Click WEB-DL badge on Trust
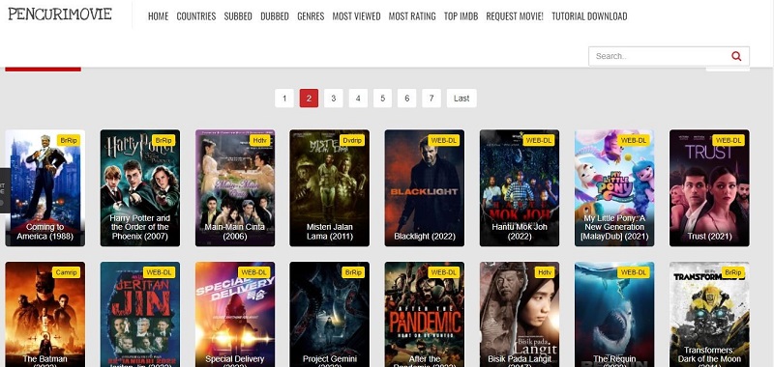This screenshot has width=774, height=367. (x=729, y=140)
